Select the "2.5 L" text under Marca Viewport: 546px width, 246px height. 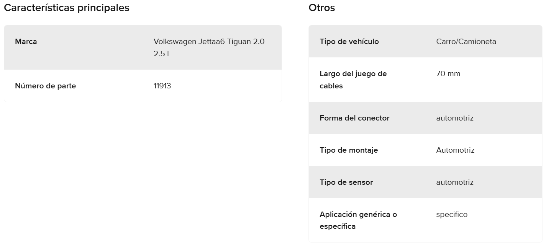click(162, 54)
